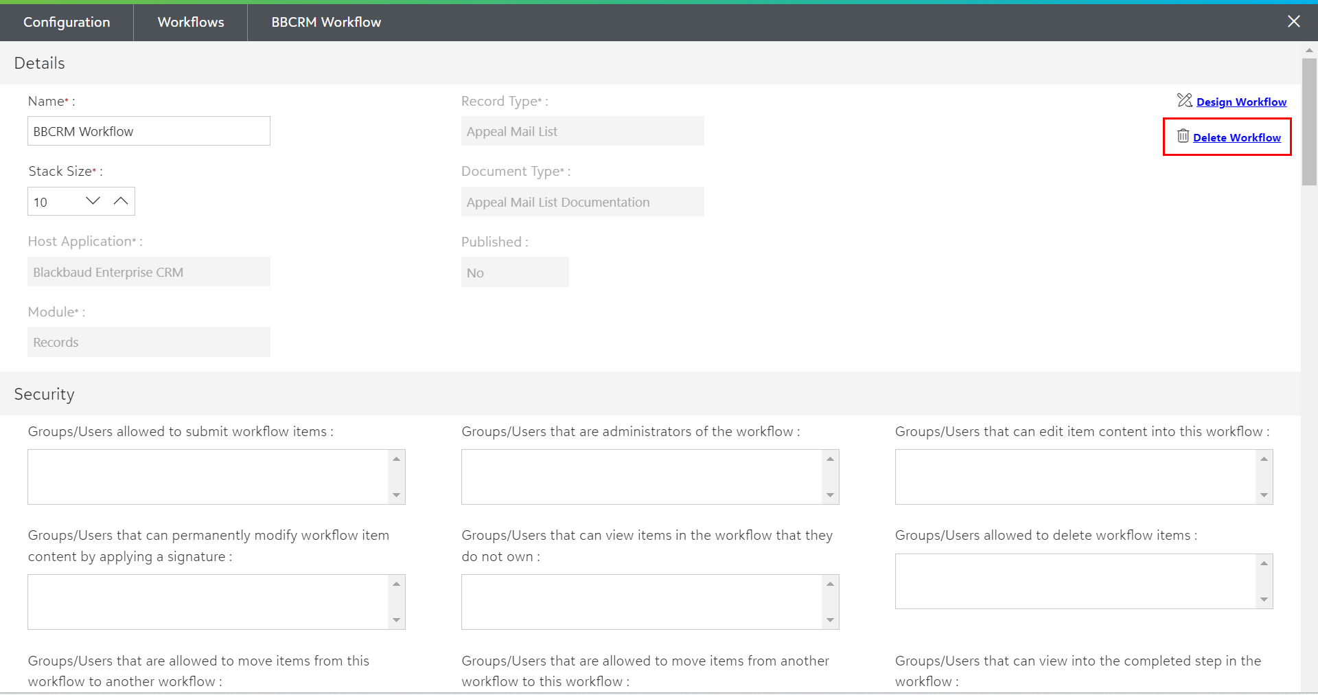
Task: Click the edit item content users box
Action: (x=1075, y=477)
